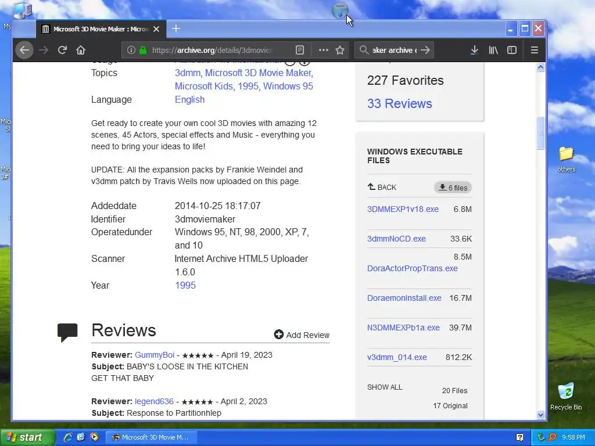Click the help question mark tray icon
595x446 pixels.
click(519, 437)
